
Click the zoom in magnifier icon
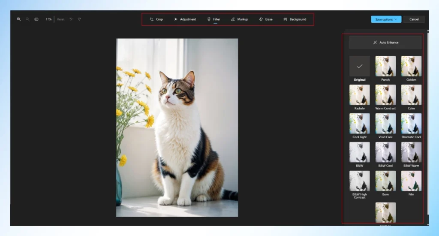coord(19,19)
